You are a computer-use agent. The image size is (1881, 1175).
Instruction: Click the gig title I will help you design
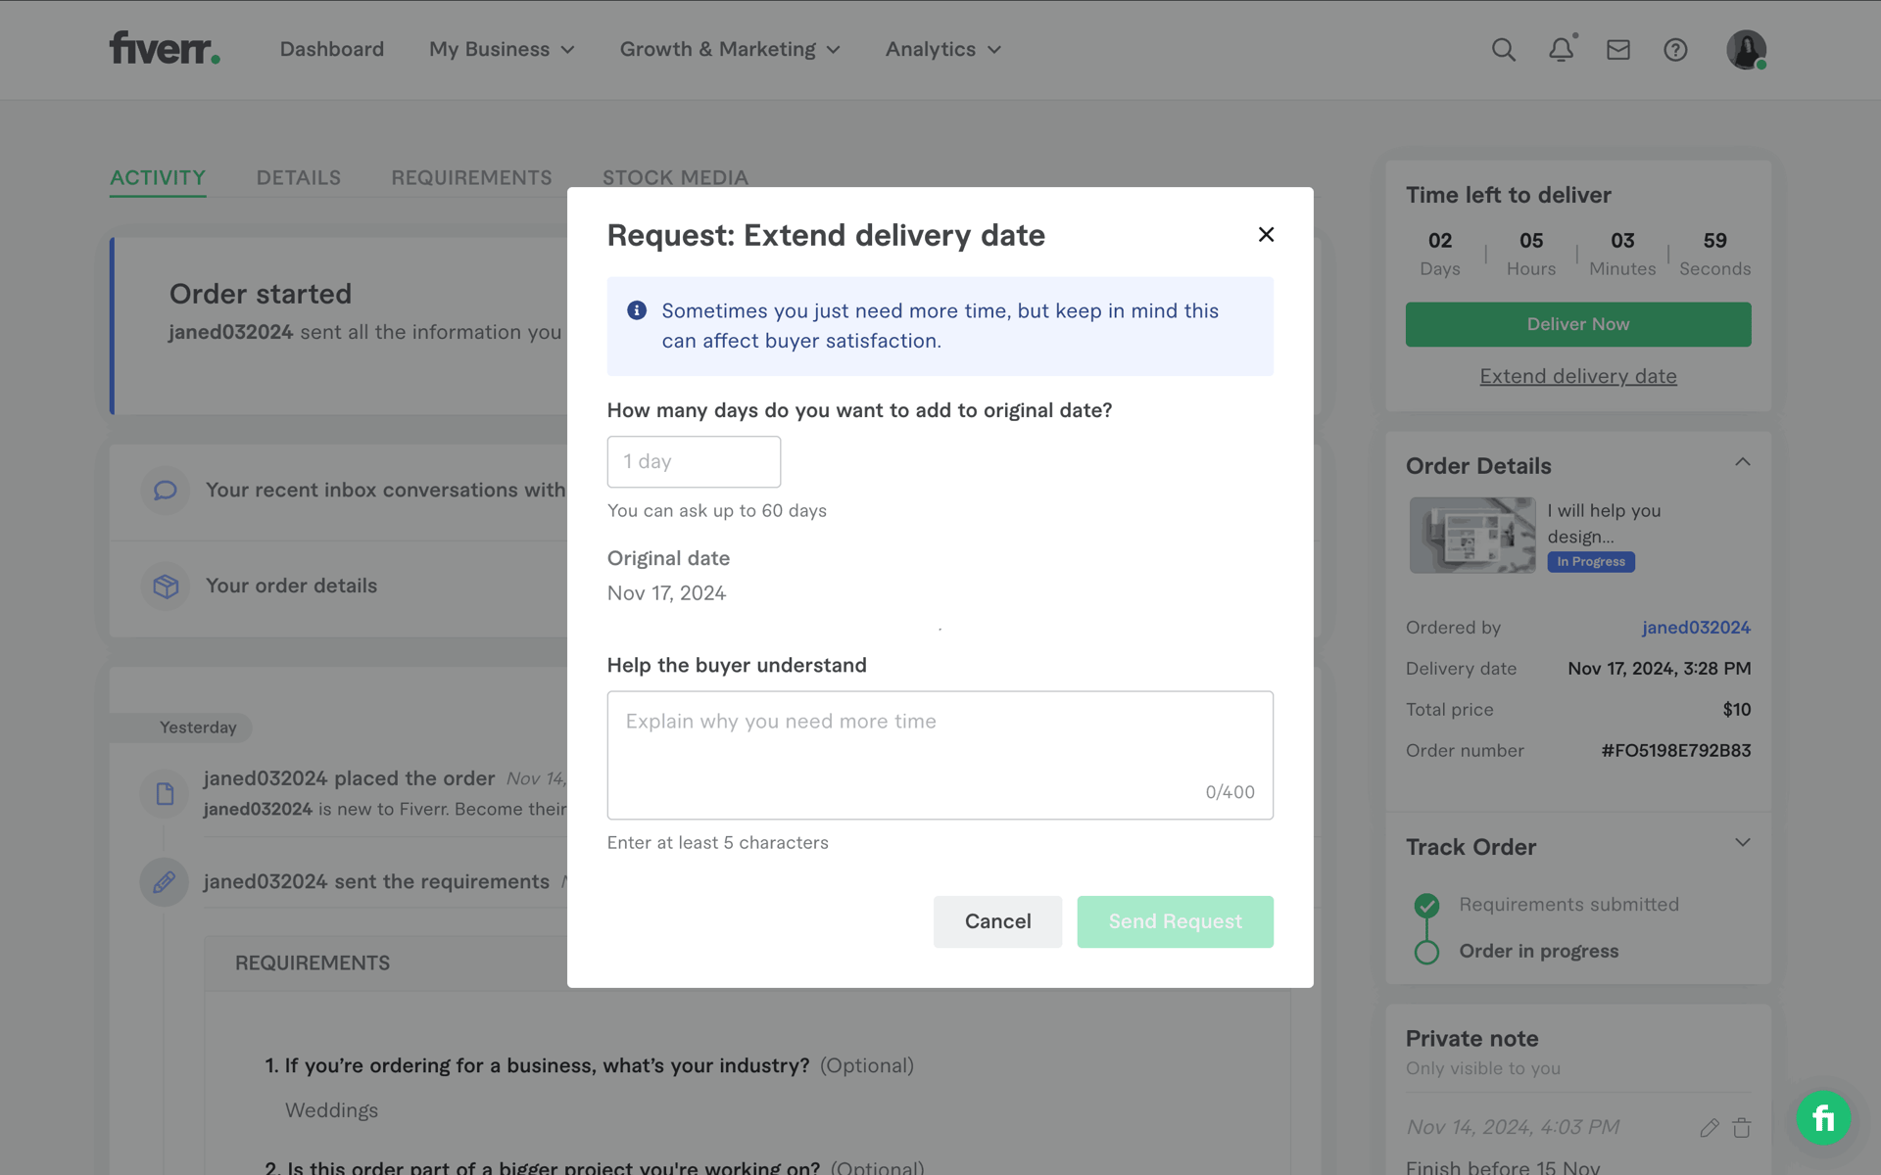1604,524
